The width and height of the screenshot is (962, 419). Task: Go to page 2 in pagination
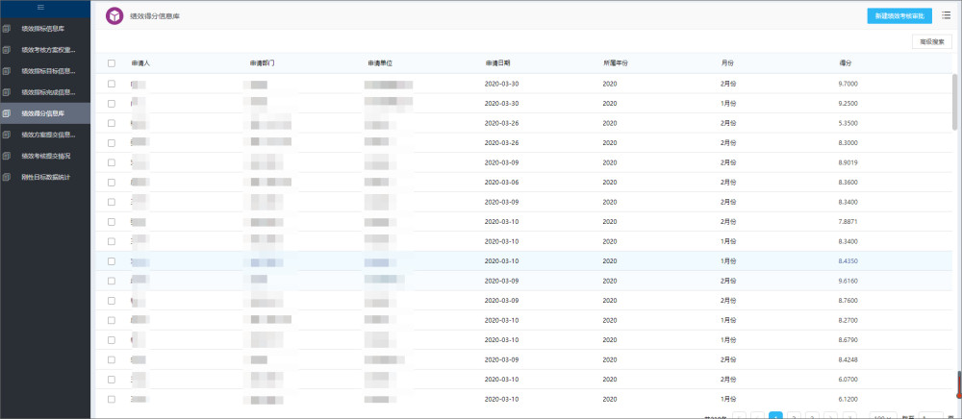coord(794,415)
